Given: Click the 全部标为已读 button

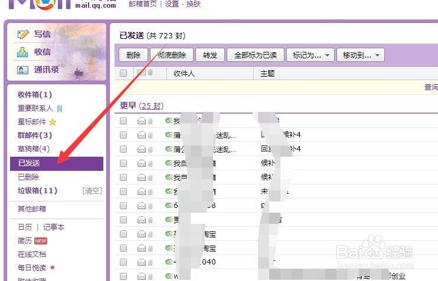Looking at the screenshot, I should point(256,55).
